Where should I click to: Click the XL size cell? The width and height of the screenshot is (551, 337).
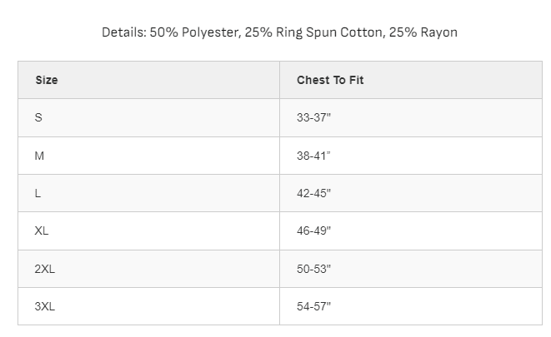(x=148, y=230)
